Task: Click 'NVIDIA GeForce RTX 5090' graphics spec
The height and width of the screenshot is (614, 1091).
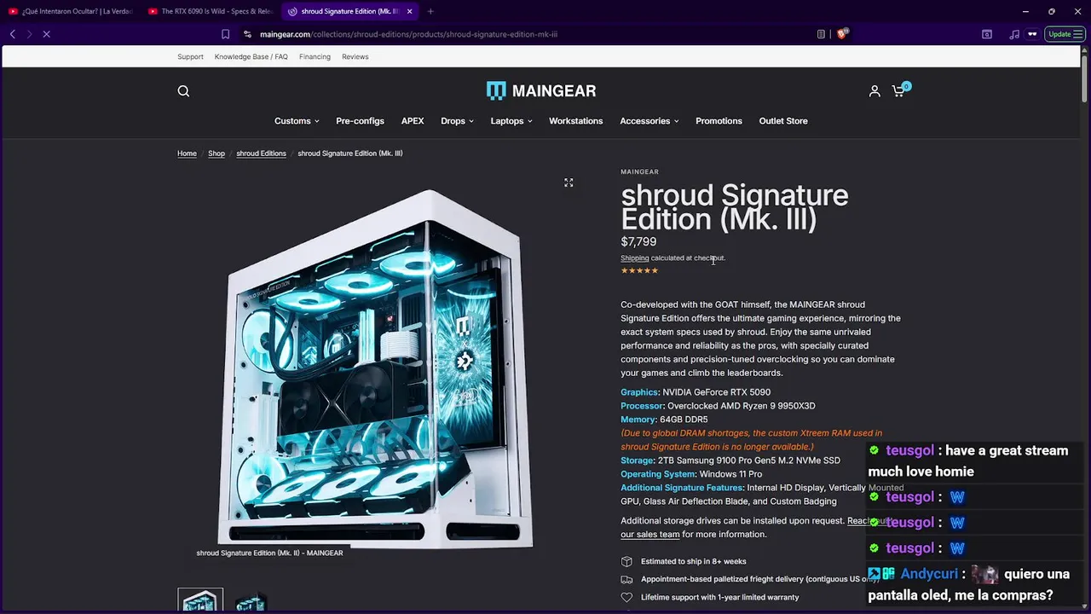Action: click(x=716, y=392)
